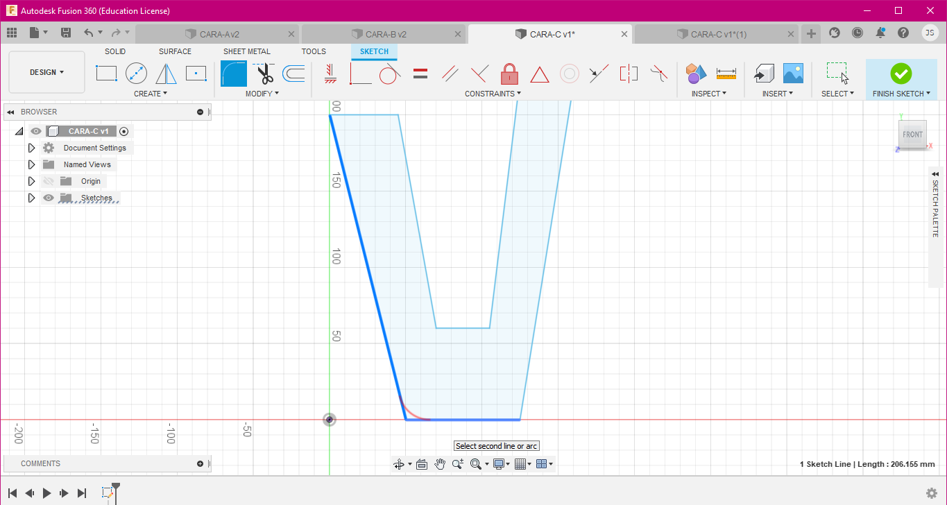The height and width of the screenshot is (505, 947).
Task: Apply the Tangent constraint
Action: (x=390, y=73)
